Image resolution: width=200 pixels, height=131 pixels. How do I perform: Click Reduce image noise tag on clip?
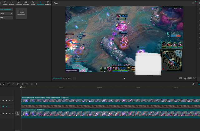point(28,98)
